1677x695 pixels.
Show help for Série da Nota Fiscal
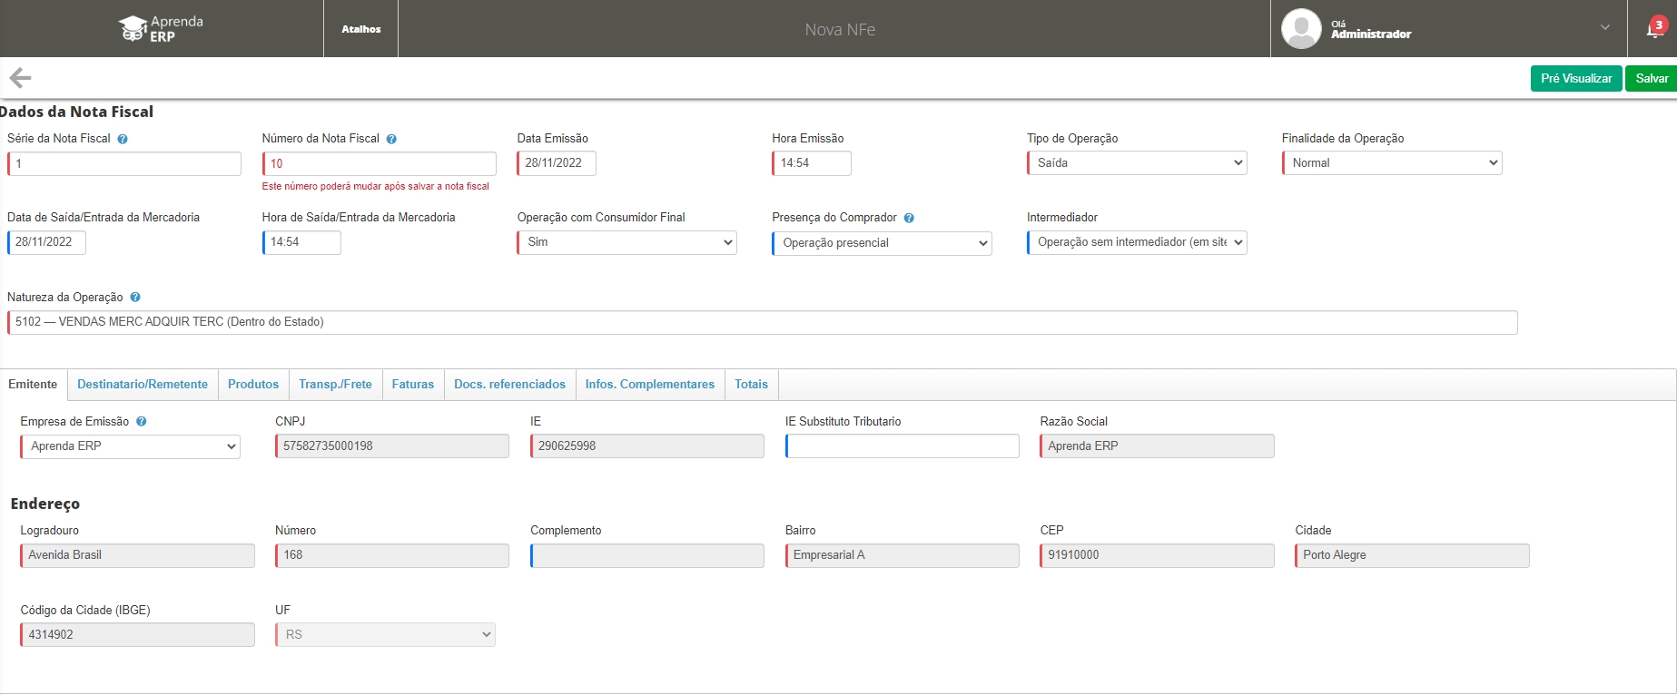tap(123, 139)
